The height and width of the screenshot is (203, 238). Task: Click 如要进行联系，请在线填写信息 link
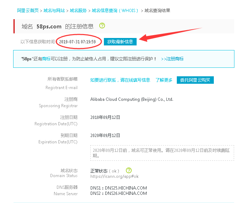(120, 80)
